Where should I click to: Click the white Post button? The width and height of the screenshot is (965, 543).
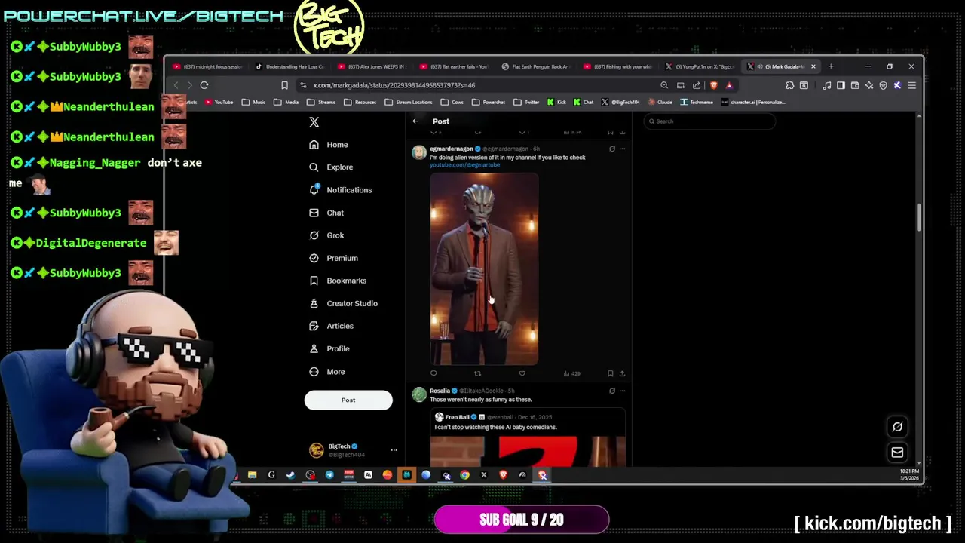click(348, 400)
